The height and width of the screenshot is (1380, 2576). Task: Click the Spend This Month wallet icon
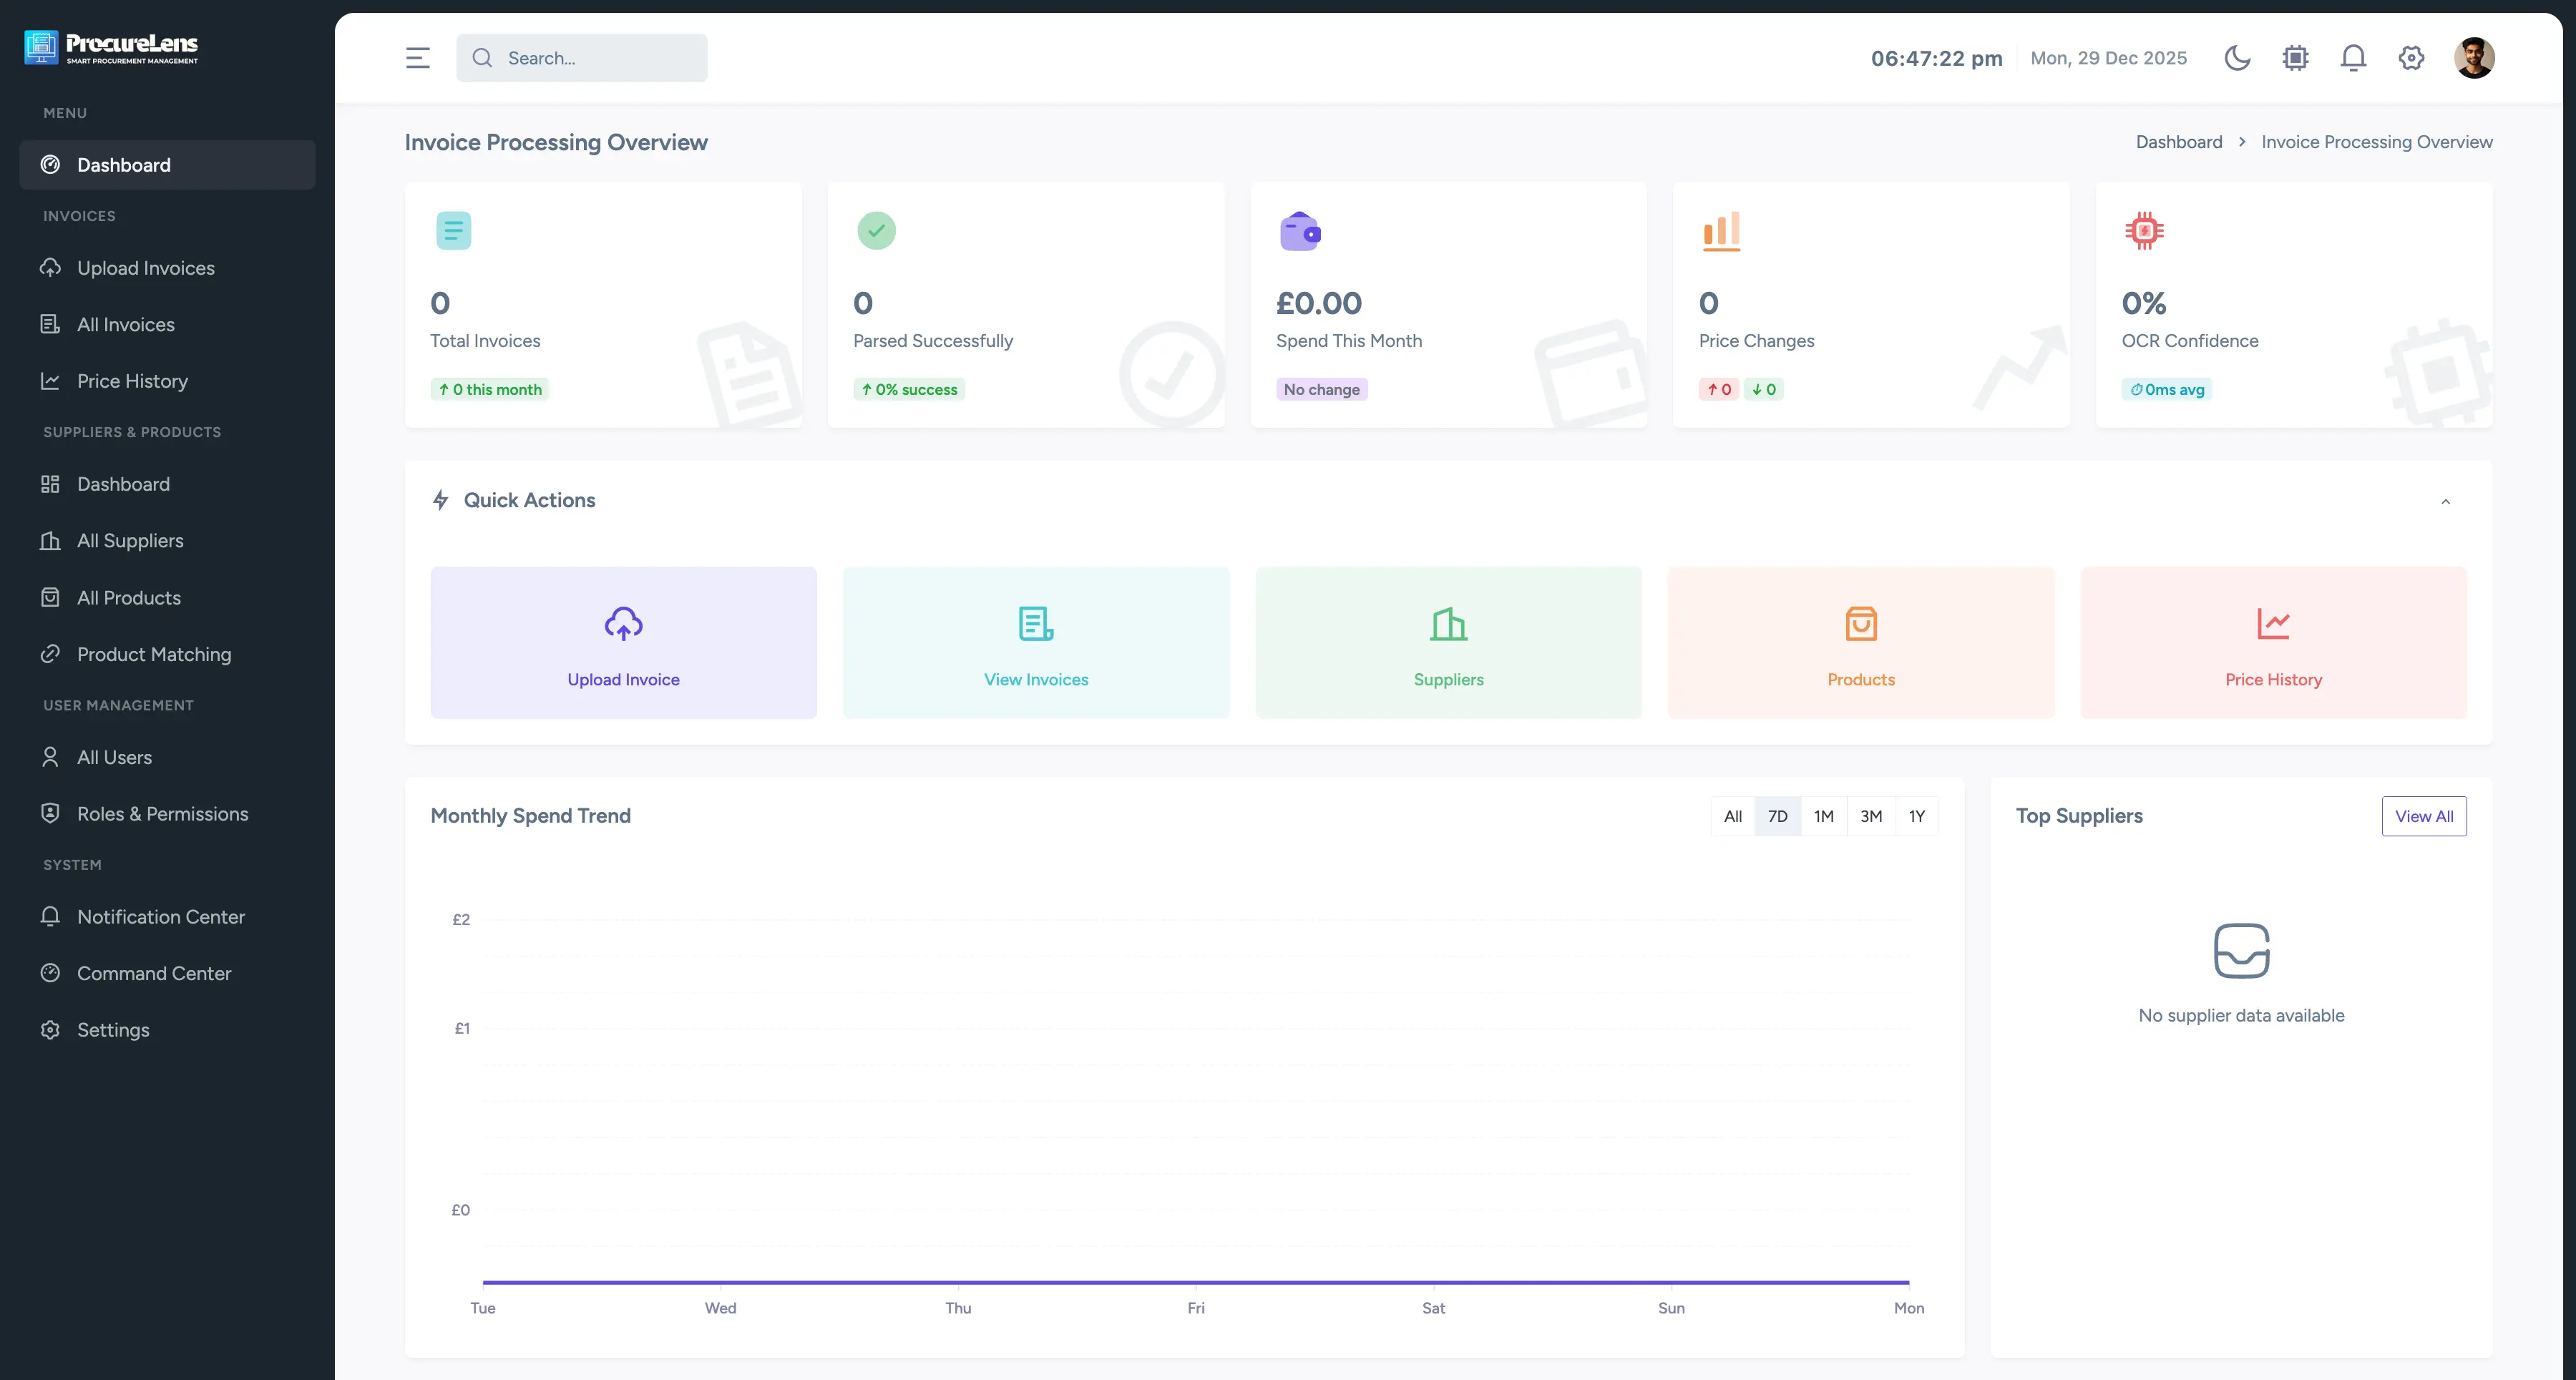[x=1300, y=231]
